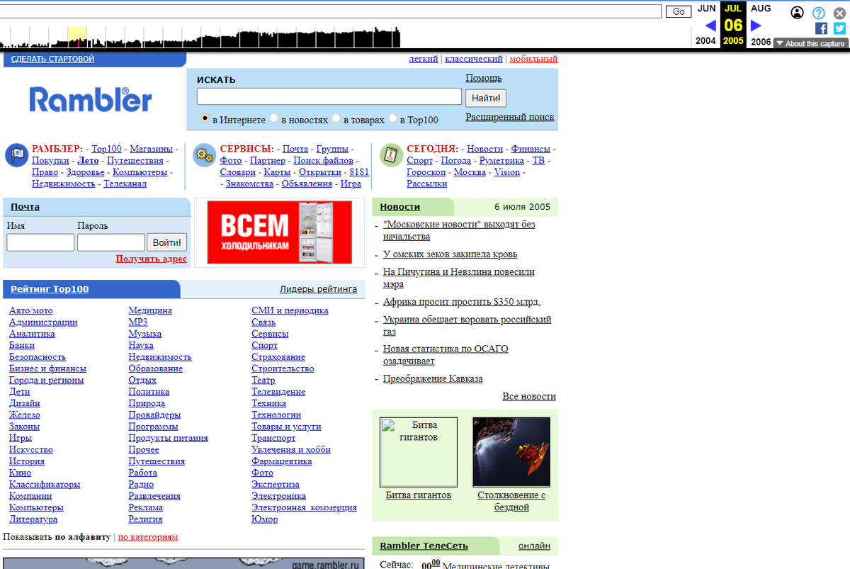The height and width of the screenshot is (569, 850).
Task: Open news 'Преображение Кавказа'
Action: tap(433, 379)
